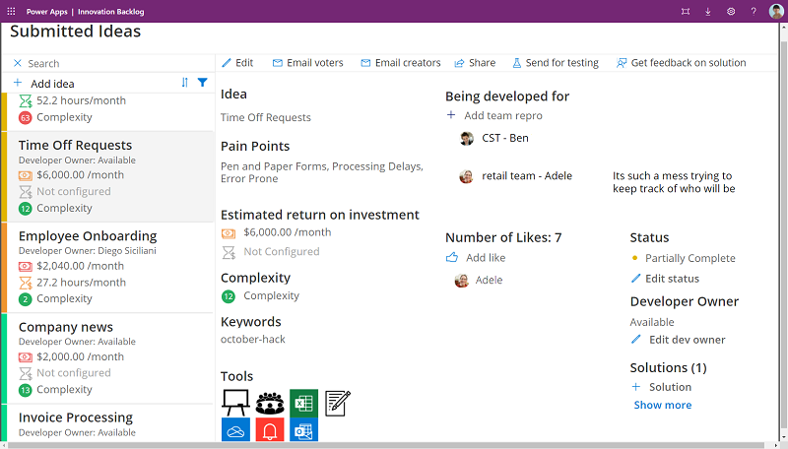Image resolution: width=788 pixels, height=449 pixels.
Task: Click the Number of Likes: 7 heading
Action: [x=503, y=237]
